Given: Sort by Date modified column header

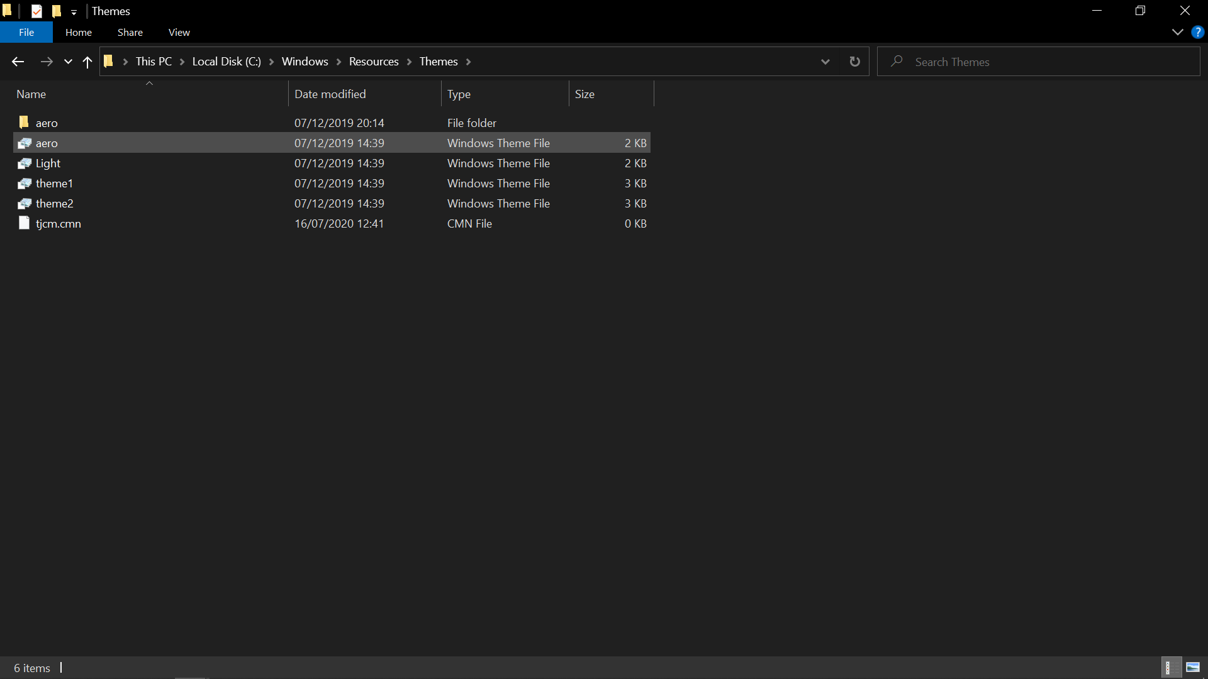Looking at the screenshot, I should click(x=330, y=94).
